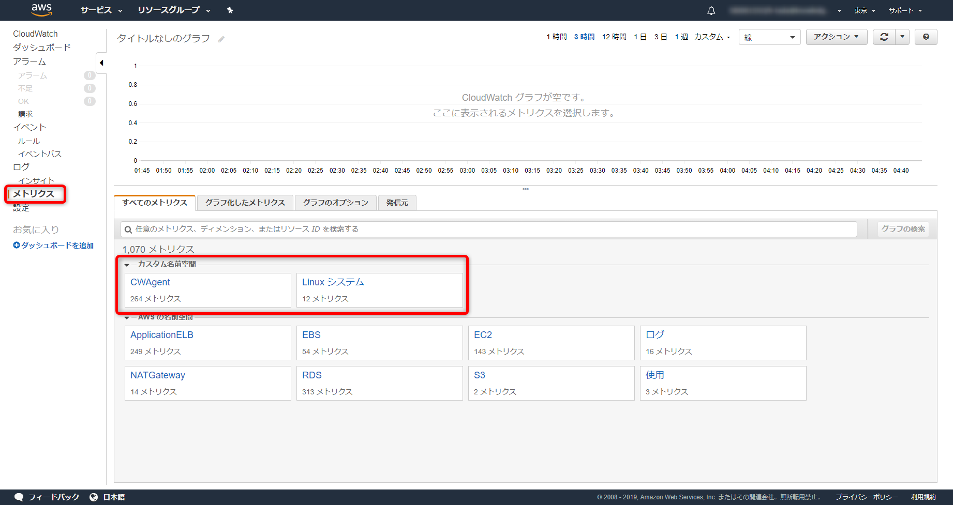Open the アクション dropdown
This screenshot has height=505, width=953.
[837, 37]
